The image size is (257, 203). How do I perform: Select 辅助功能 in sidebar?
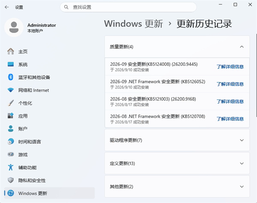pyautogui.click(x=49, y=168)
